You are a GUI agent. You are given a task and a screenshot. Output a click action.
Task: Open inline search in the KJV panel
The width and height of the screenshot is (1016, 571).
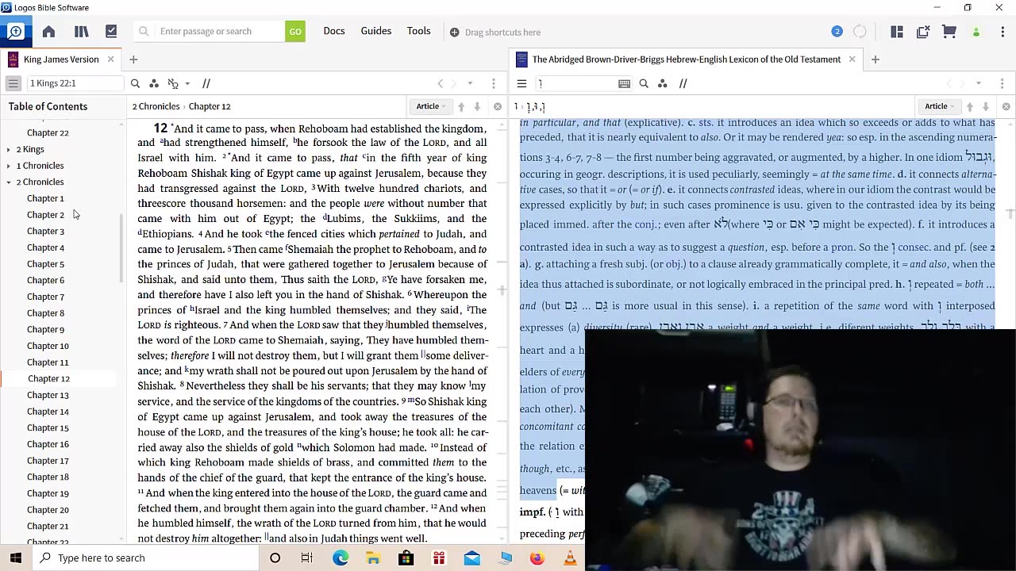point(135,83)
